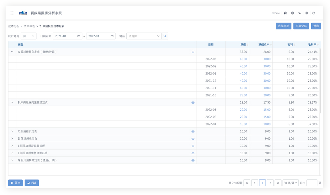Click 折疊全部 button
The height and width of the screenshot is (195, 330).
[301, 26]
